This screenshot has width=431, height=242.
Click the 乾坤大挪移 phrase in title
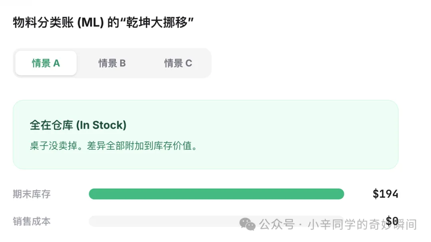[157, 22]
